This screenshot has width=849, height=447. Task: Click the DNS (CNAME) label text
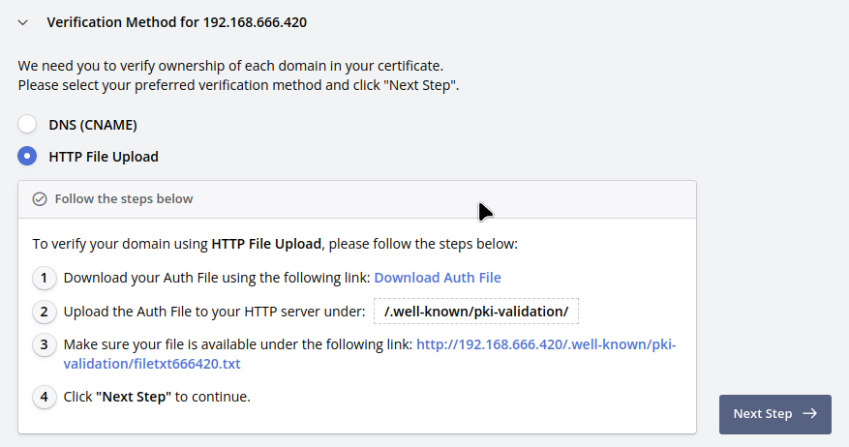93,125
